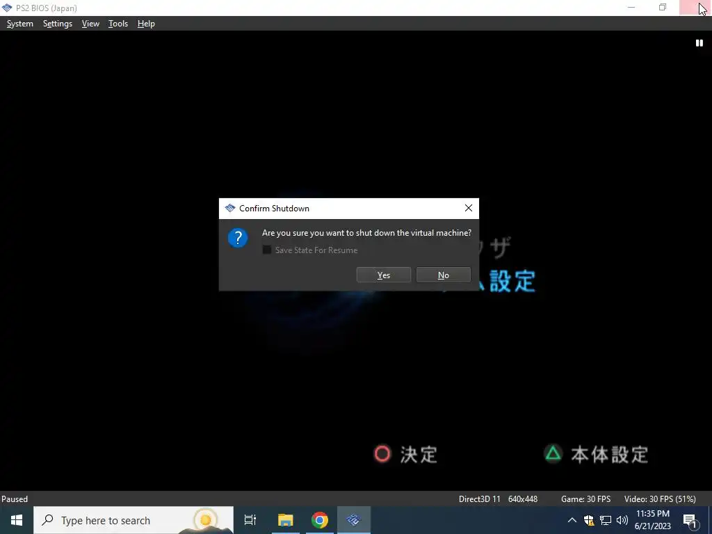
Task: Open the Help menu
Action: [146, 24]
